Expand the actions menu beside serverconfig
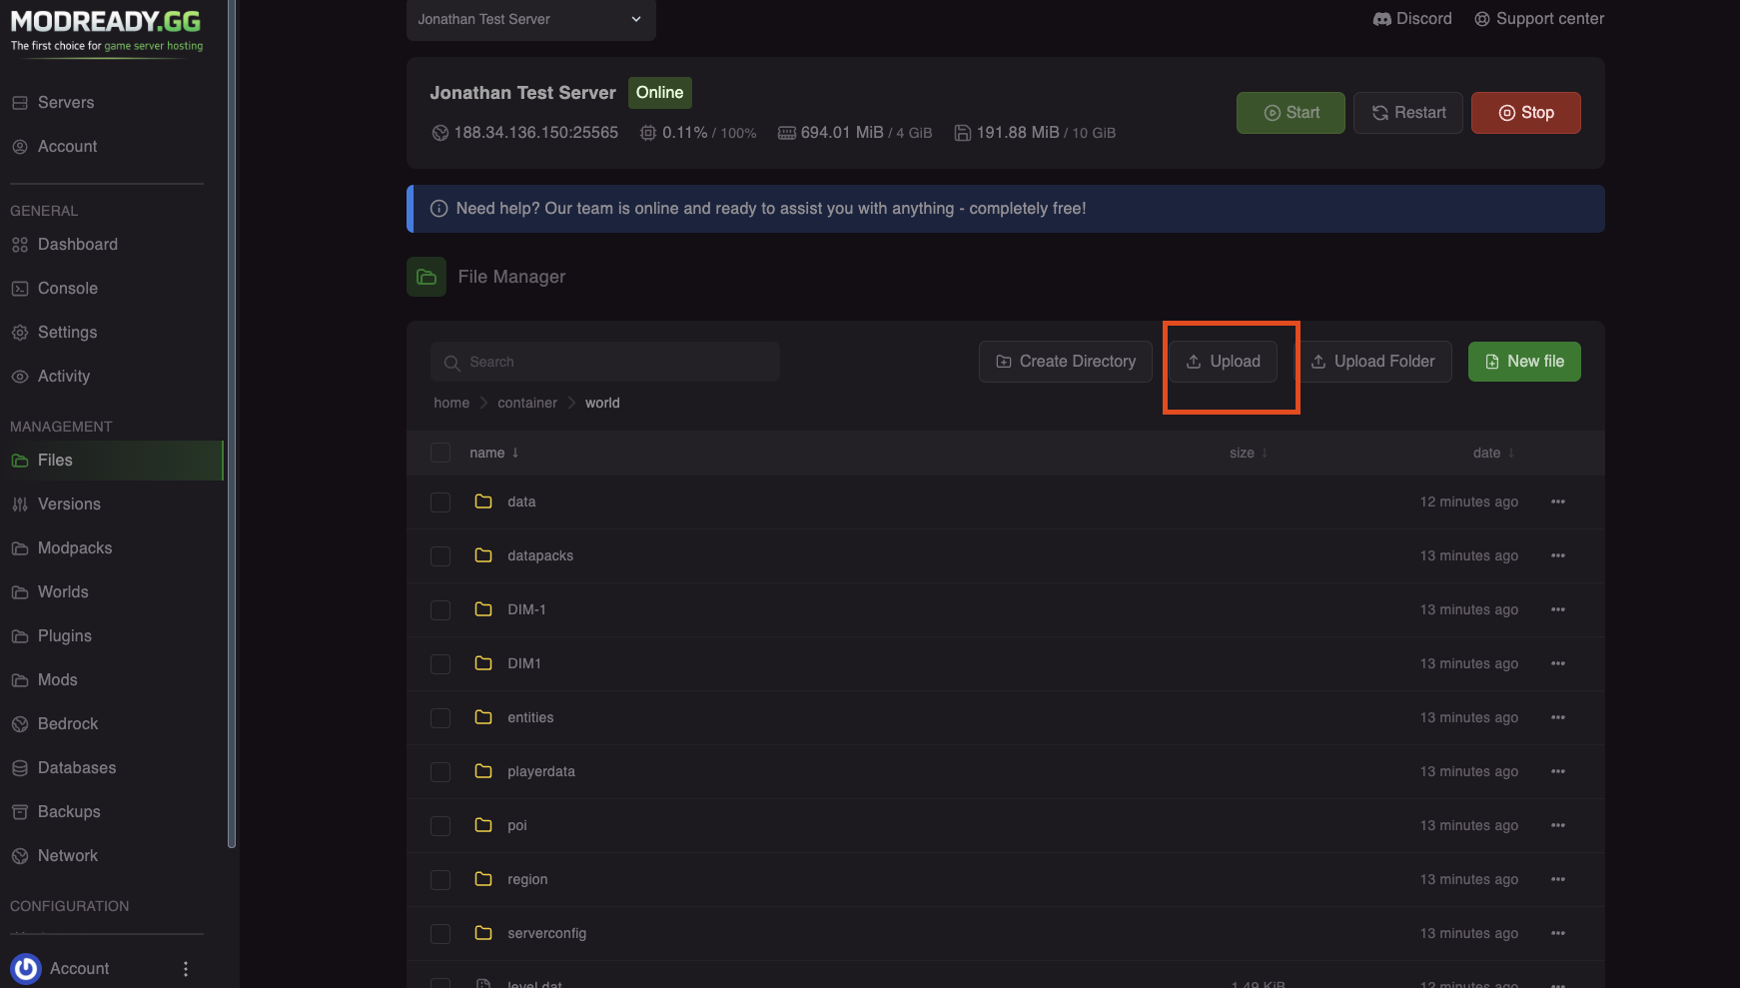 click(x=1557, y=933)
